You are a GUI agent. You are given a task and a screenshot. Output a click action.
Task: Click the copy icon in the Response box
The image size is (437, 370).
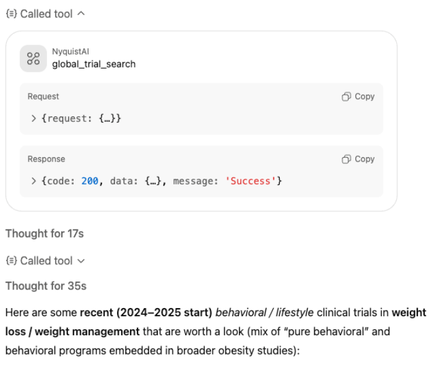[347, 159]
